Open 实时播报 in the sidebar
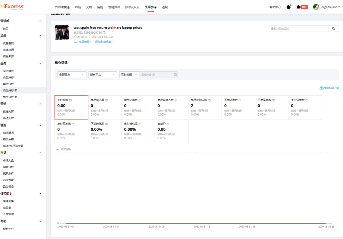The width and height of the screenshot is (343, 239). (x=8, y=71)
